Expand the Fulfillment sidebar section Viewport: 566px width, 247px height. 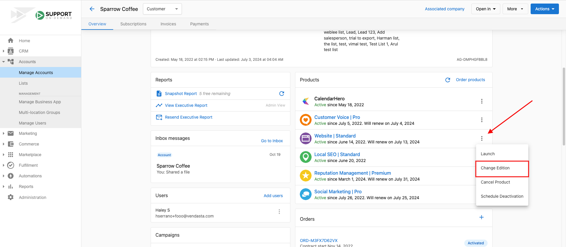[4, 165]
